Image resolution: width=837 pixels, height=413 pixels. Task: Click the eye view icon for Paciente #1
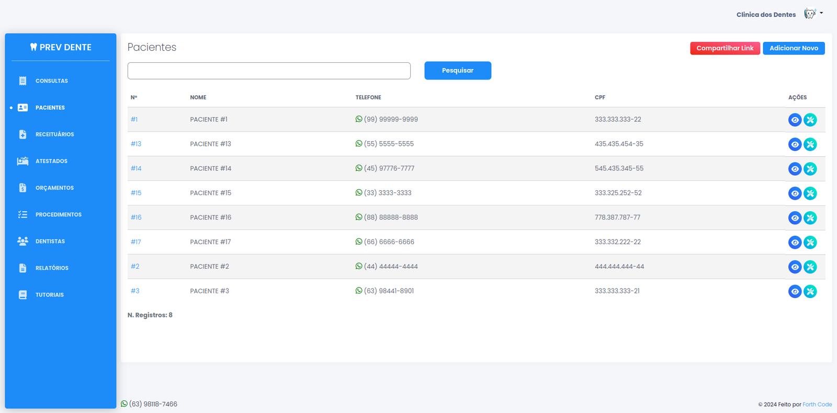pos(795,120)
